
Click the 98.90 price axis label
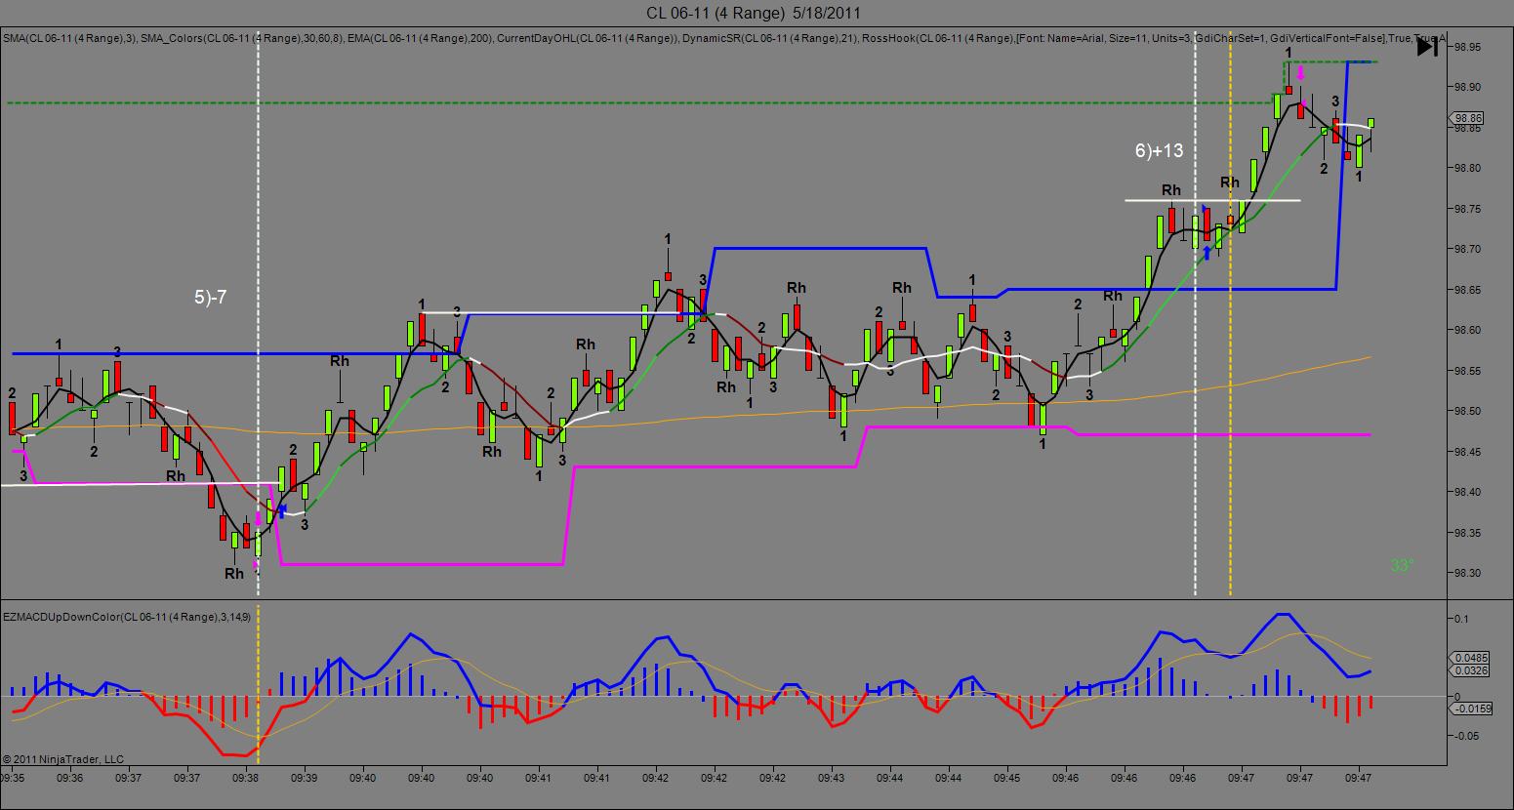click(x=1468, y=87)
